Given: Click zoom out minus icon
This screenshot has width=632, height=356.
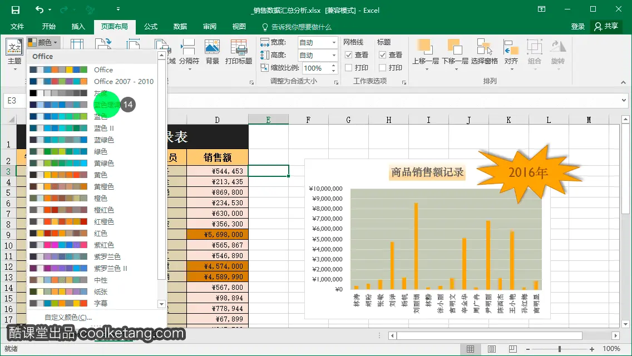Looking at the screenshot, I should click(528, 349).
